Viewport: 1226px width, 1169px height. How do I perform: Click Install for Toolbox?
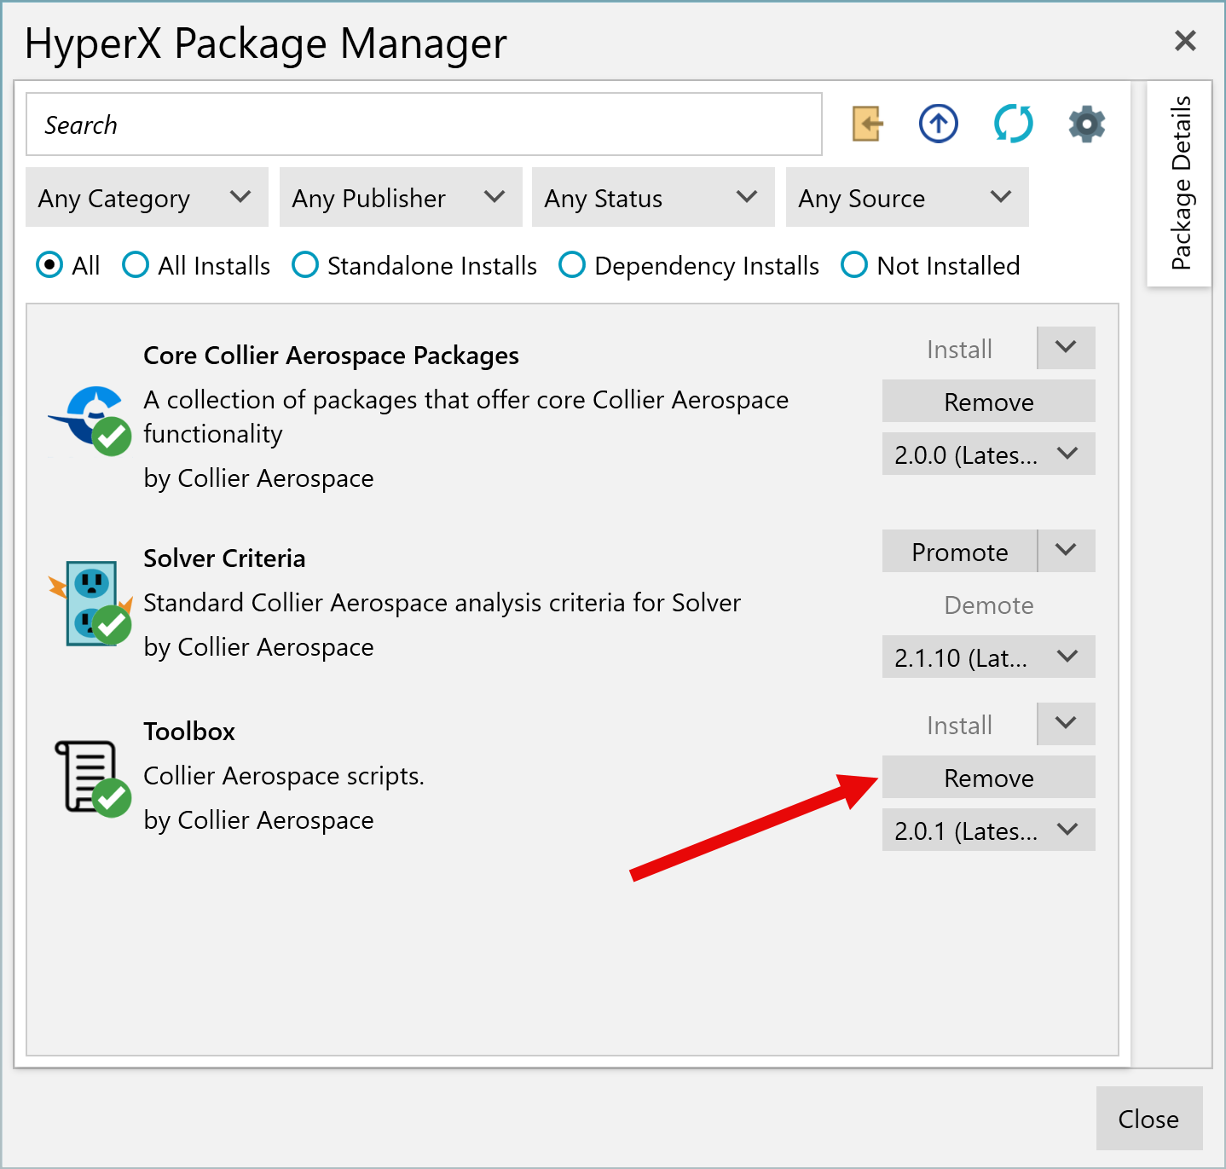pos(960,724)
